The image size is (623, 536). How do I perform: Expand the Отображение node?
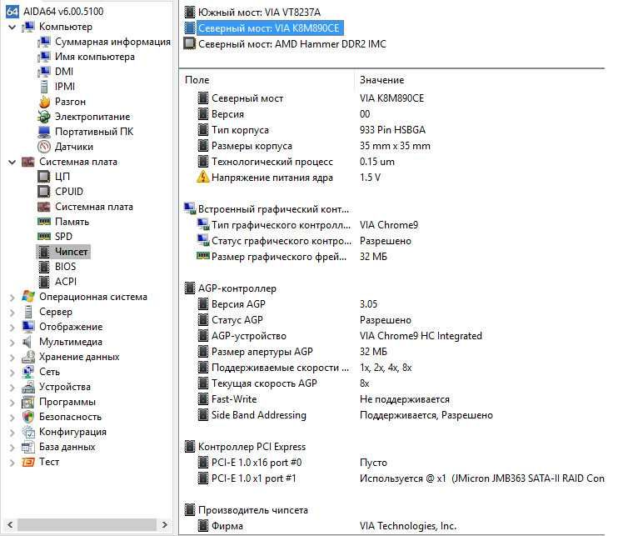[x=12, y=328]
